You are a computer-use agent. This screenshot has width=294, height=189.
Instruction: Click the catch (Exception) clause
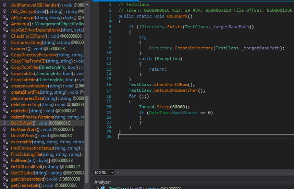(160, 59)
